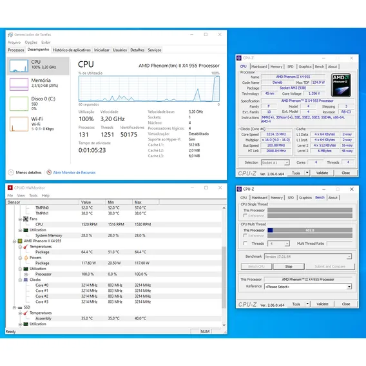366x366 pixels.
Task: Click the Powers flame icon
Action: (x=26, y=258)
